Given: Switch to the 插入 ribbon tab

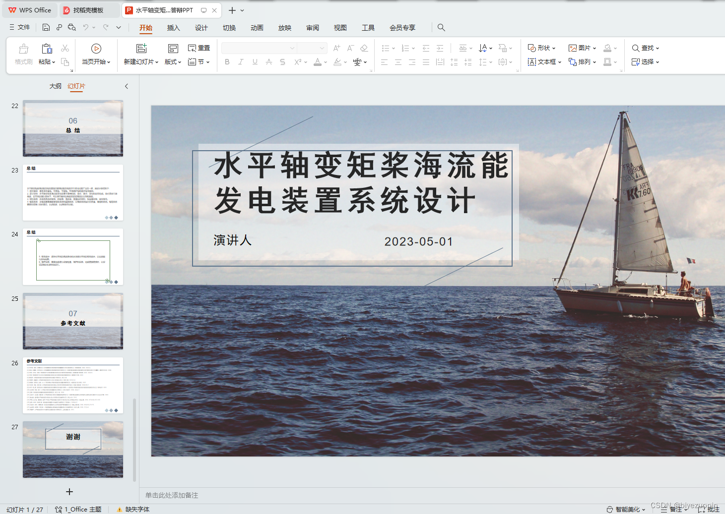Looking at the screenshot, I should [x=173, y=28].
